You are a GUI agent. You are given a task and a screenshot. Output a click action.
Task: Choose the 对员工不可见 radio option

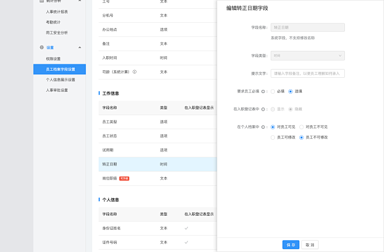click(x=302, y=127)
